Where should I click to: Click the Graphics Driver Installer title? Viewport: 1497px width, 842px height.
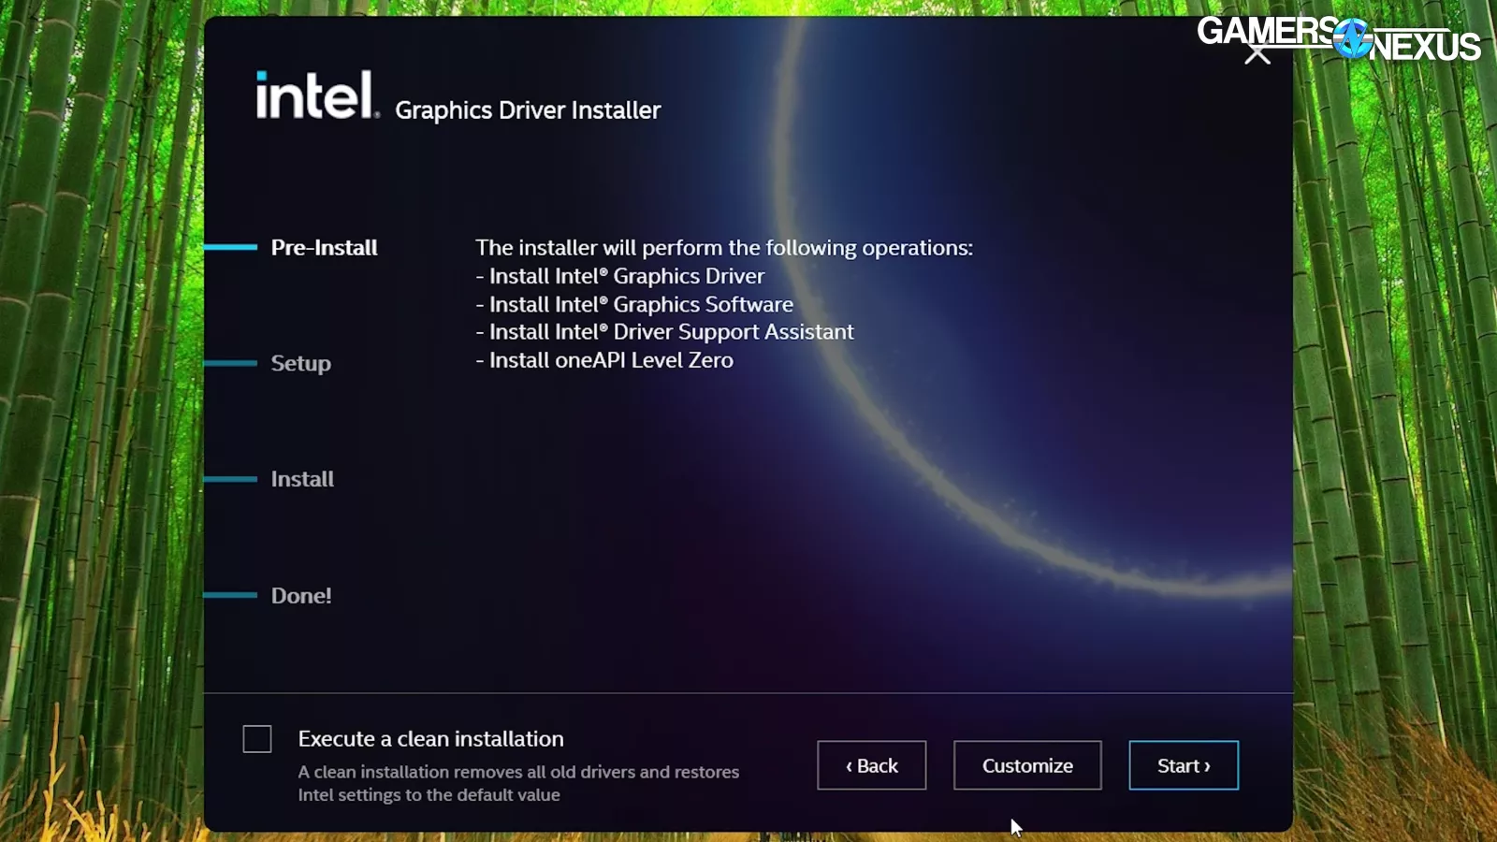point(528,109)
